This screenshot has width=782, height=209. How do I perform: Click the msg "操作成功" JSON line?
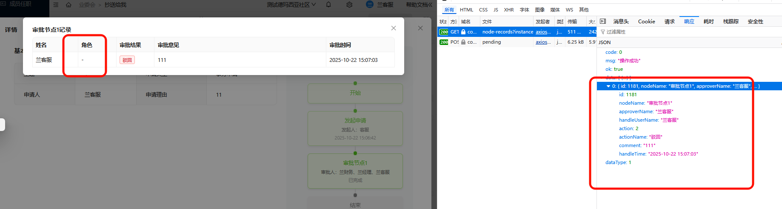point(622,61)
